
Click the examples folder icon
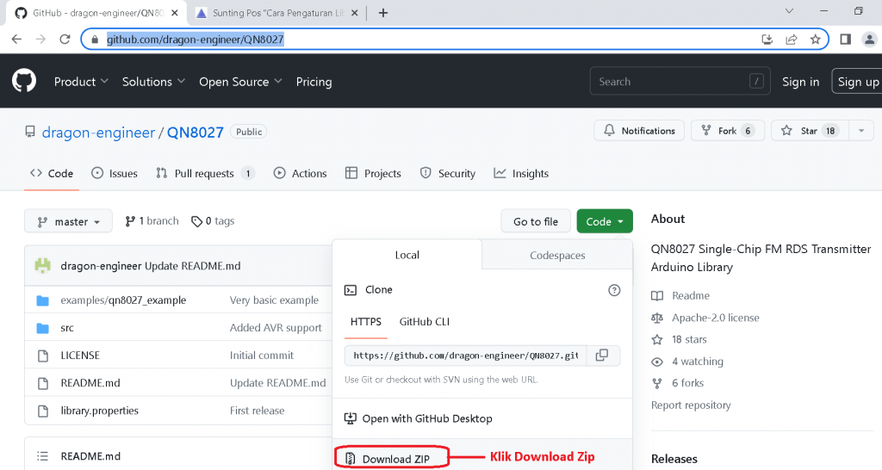[x=43, y=300]
